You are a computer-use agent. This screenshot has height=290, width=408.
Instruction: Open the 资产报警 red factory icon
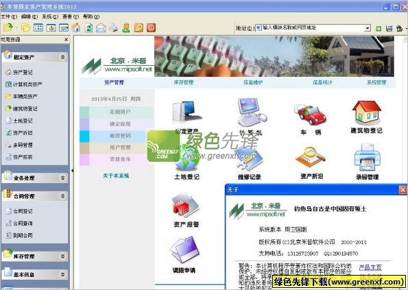pyautogui.click(x=186, y=205)
